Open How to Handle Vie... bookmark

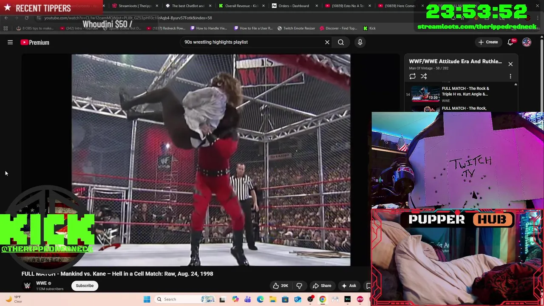[x=209, y=28]
